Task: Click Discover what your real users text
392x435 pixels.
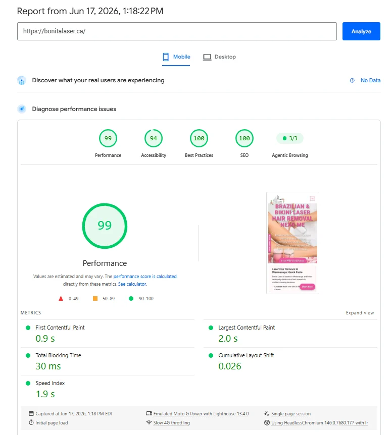Action: [x=99, y=80]
